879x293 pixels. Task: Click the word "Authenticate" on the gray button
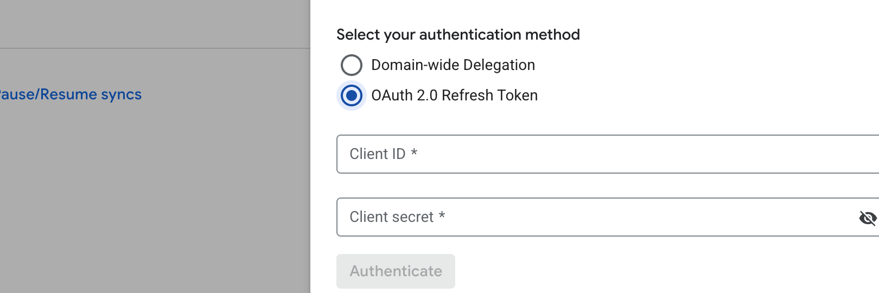click(x=396, y=271)
